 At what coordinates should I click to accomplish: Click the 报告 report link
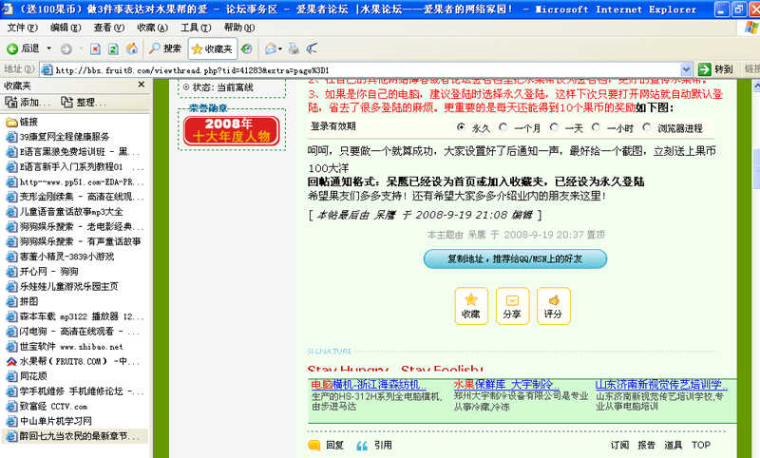pos(647,445)
